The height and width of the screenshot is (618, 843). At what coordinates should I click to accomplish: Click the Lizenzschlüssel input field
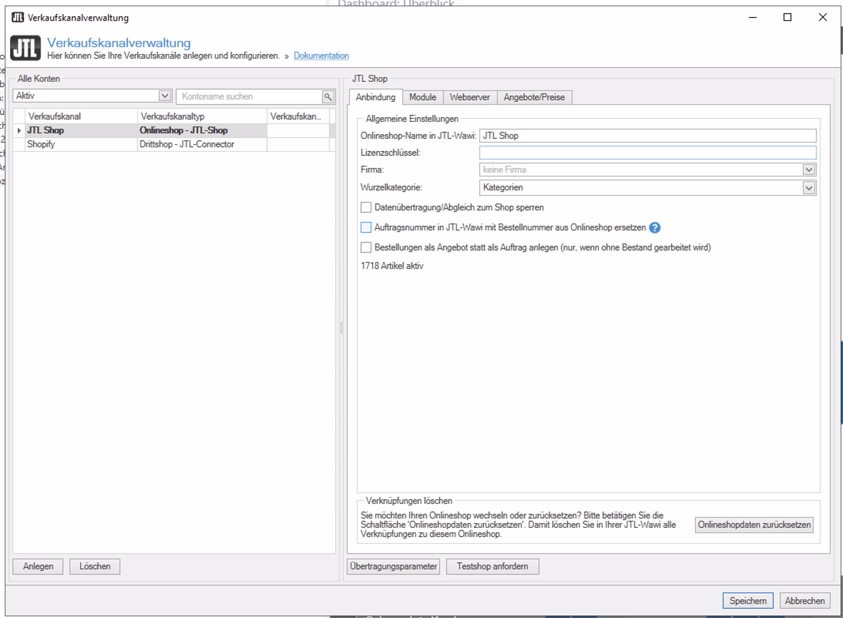pos(648,153)
